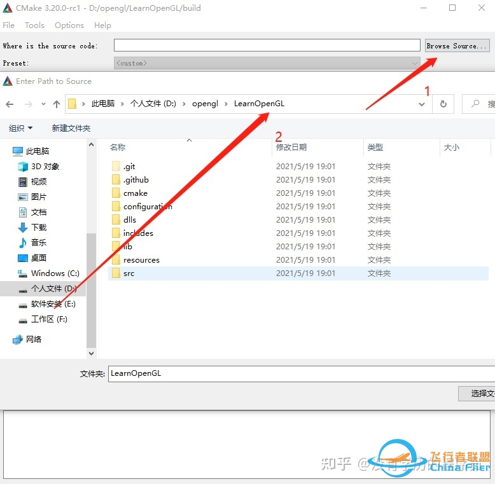
Task: Open the Preset custom dropdown
Action: [267, 63]
